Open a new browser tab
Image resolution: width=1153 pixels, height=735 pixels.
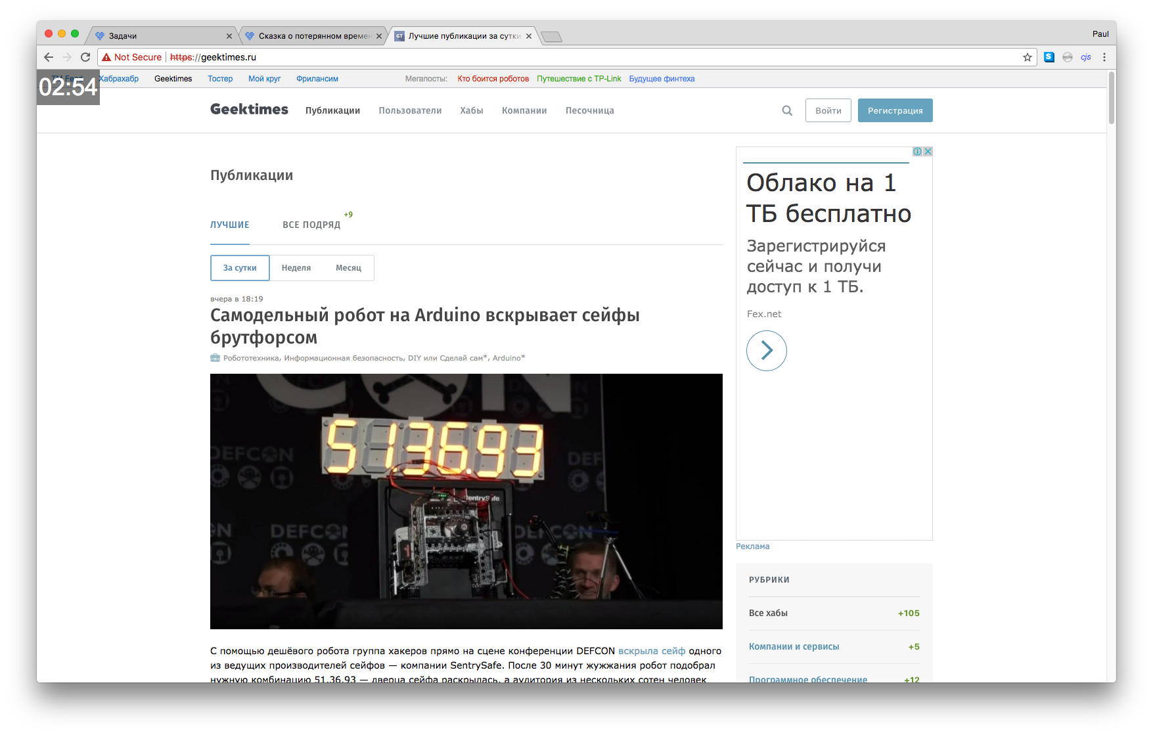click(x=551, y=37)
